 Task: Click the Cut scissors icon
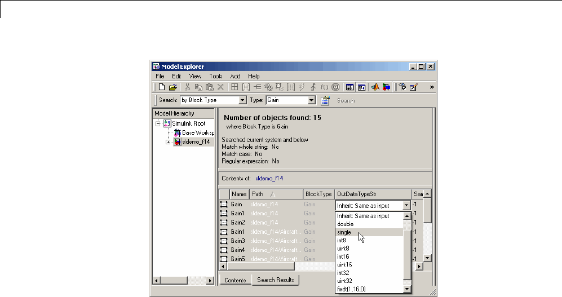[187, 87]
